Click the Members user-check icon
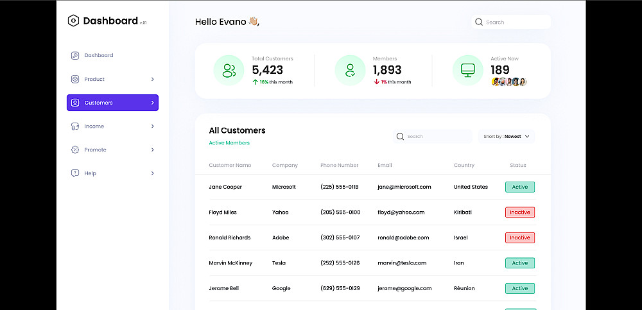Image resolution: width=642 pixels, height=310 pixels. [350, 71]
